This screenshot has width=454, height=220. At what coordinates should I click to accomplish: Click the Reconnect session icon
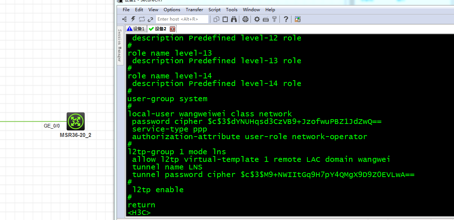[x=142, y=19]
